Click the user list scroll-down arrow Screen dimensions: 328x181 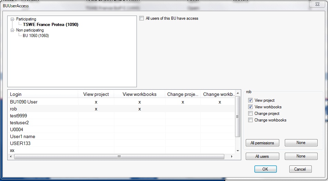(237, 151)
